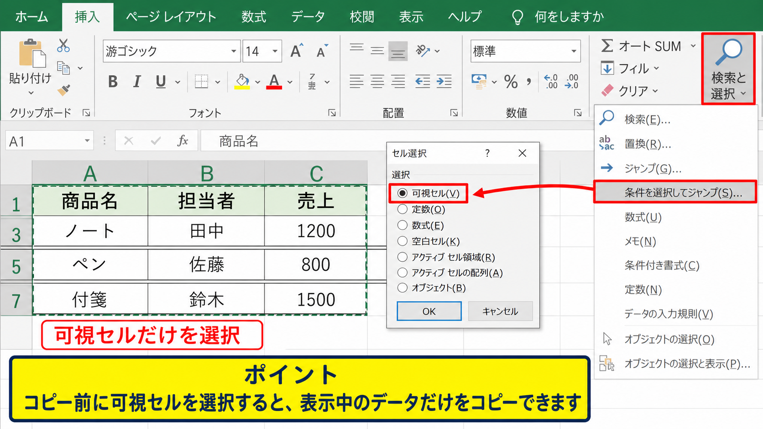Viewport: 763px width, 429px height.
Task: Click the fx insert function icon
Action: (x=183, y=140)
